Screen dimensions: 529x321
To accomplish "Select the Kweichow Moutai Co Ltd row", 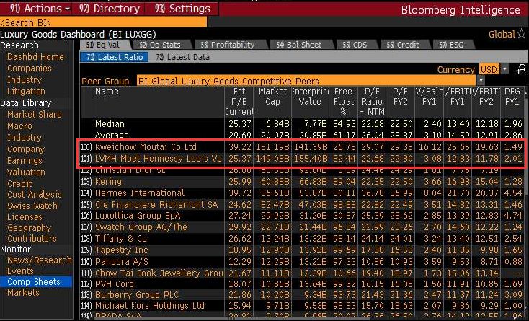I will click(302, 147).
